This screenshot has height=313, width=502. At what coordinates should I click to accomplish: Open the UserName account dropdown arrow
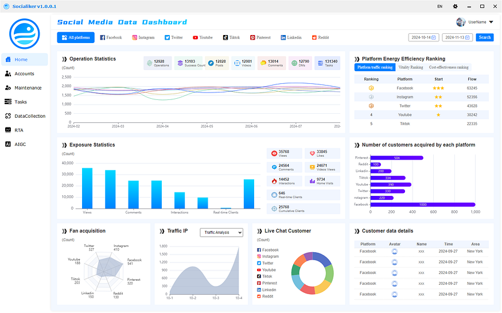click(x=491, y=22)
